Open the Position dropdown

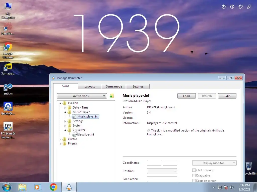click(x=162, y=171)
